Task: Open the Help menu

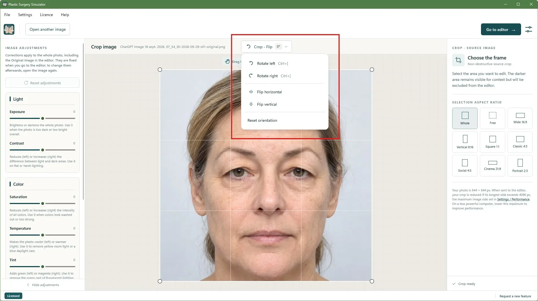Action: [65, 15]
